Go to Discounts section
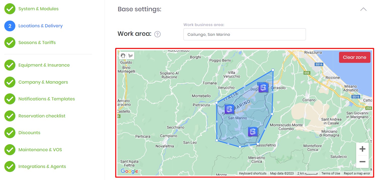This screenshot has width=376, height=180. click(29, 133)
